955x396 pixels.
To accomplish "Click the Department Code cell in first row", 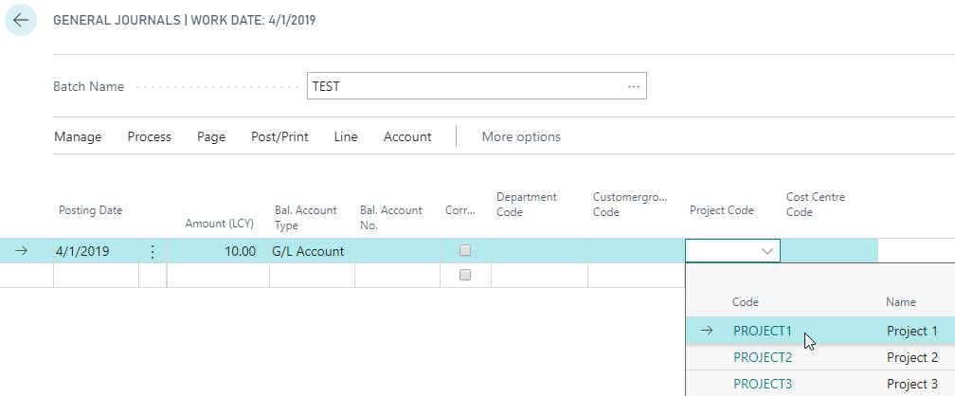I will click(538, 251).
